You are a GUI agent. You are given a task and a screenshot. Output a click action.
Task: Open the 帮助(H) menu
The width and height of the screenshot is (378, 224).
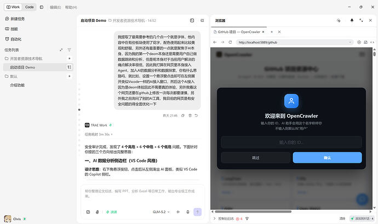[x=71, y=7]
